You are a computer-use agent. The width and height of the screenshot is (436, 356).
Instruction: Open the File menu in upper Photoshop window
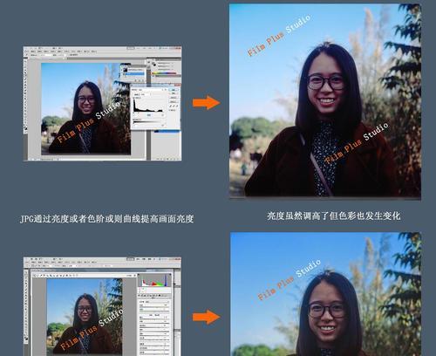click(27, 51)
